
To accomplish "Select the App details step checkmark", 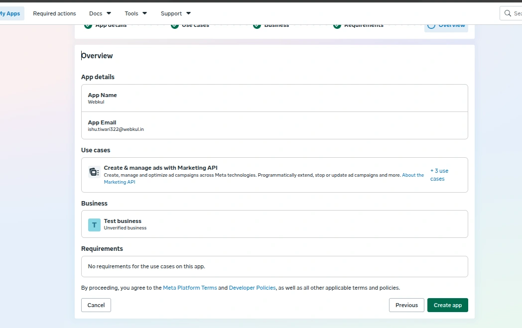I will [x=88, y=26].
